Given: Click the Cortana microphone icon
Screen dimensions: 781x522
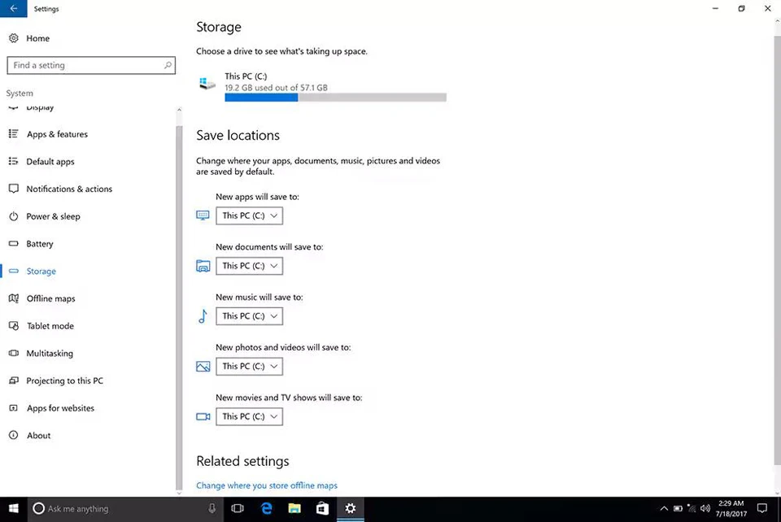Looking at the screenshot, I should pos(212,508).
